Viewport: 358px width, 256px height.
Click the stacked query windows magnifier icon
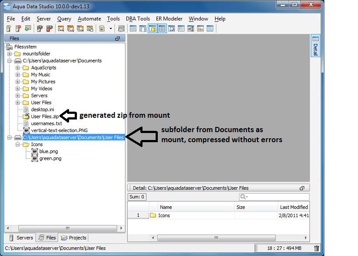click(70, 28)
